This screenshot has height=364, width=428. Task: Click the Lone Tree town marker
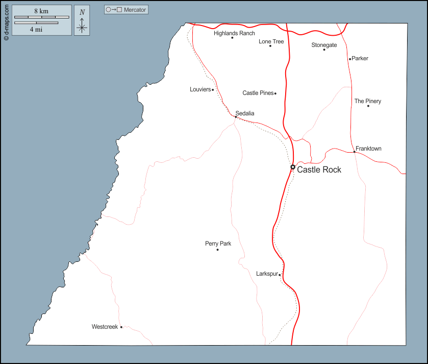[270, 46]
